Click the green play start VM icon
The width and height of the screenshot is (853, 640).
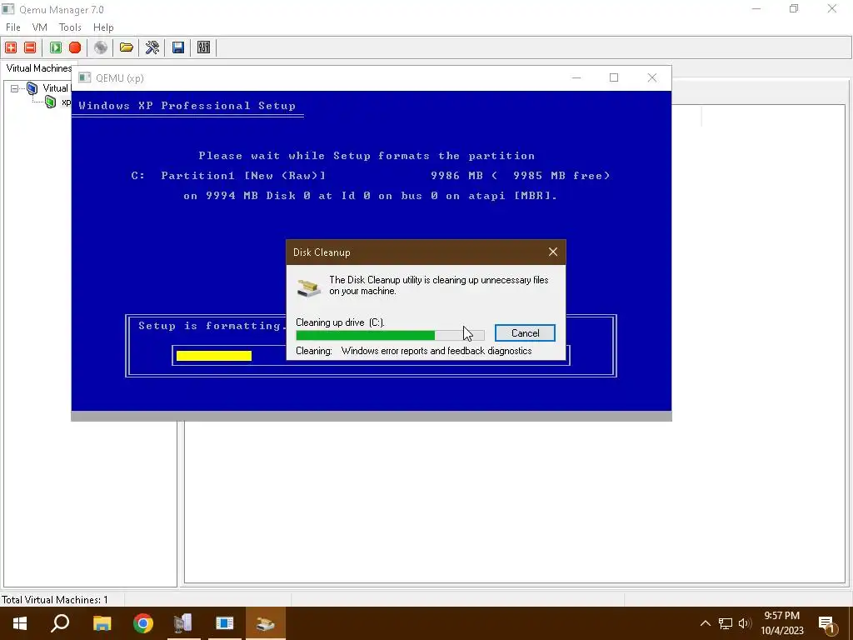coord(56,47)
